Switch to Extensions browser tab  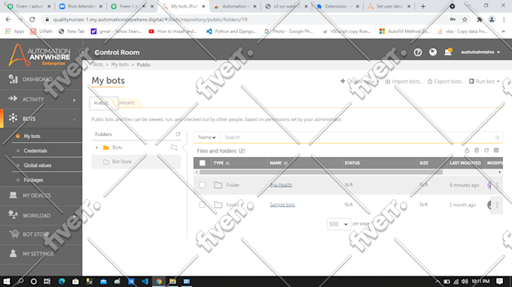click(x=337, y=6)
